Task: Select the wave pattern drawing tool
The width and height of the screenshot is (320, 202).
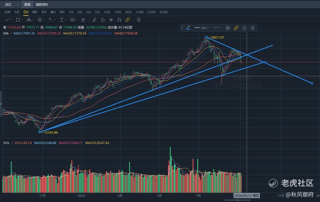Action: [29, 20]
